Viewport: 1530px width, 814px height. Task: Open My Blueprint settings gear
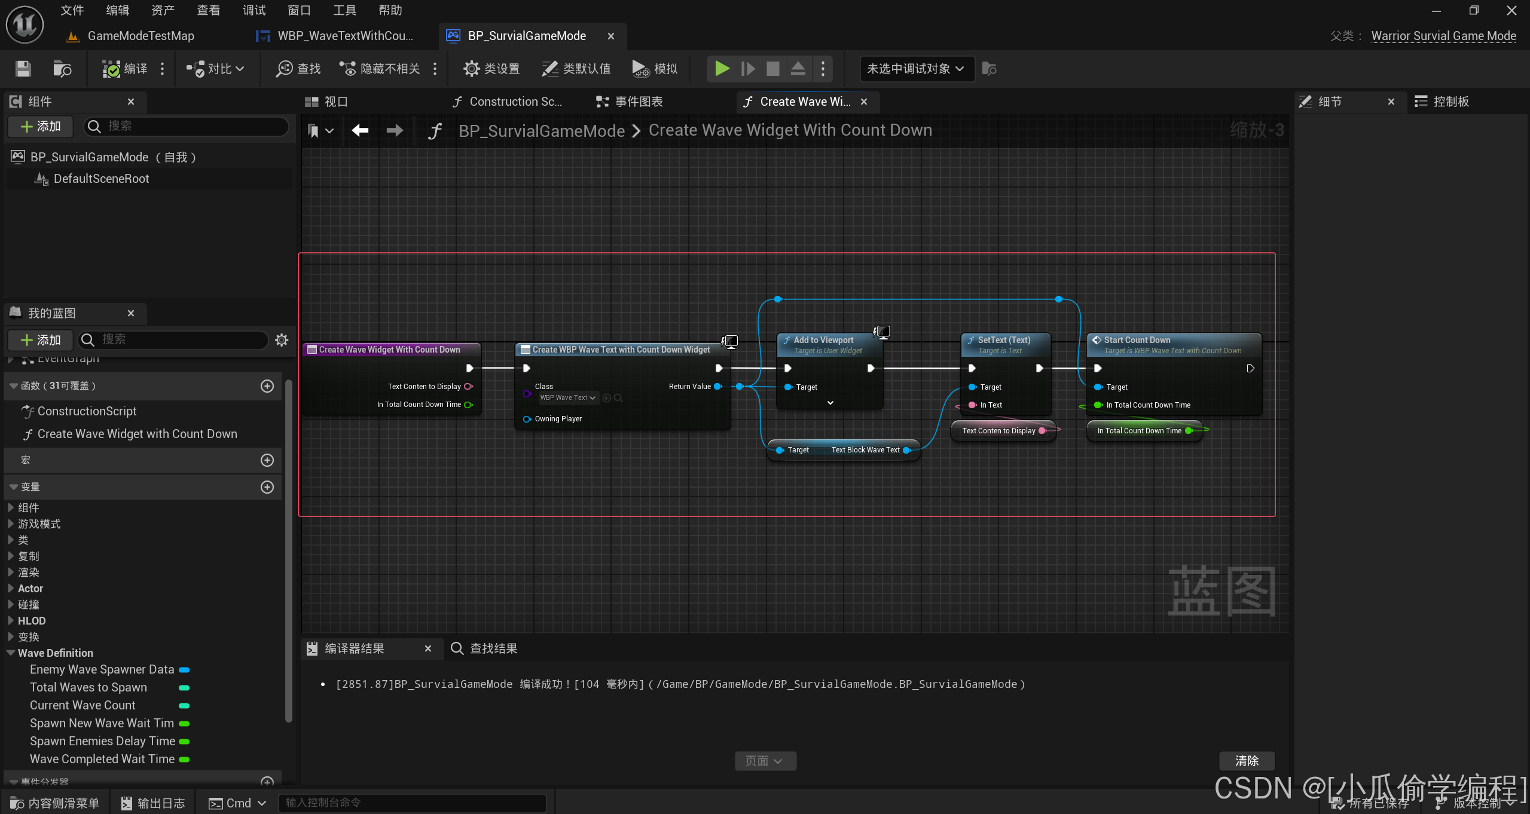[282, 340]
